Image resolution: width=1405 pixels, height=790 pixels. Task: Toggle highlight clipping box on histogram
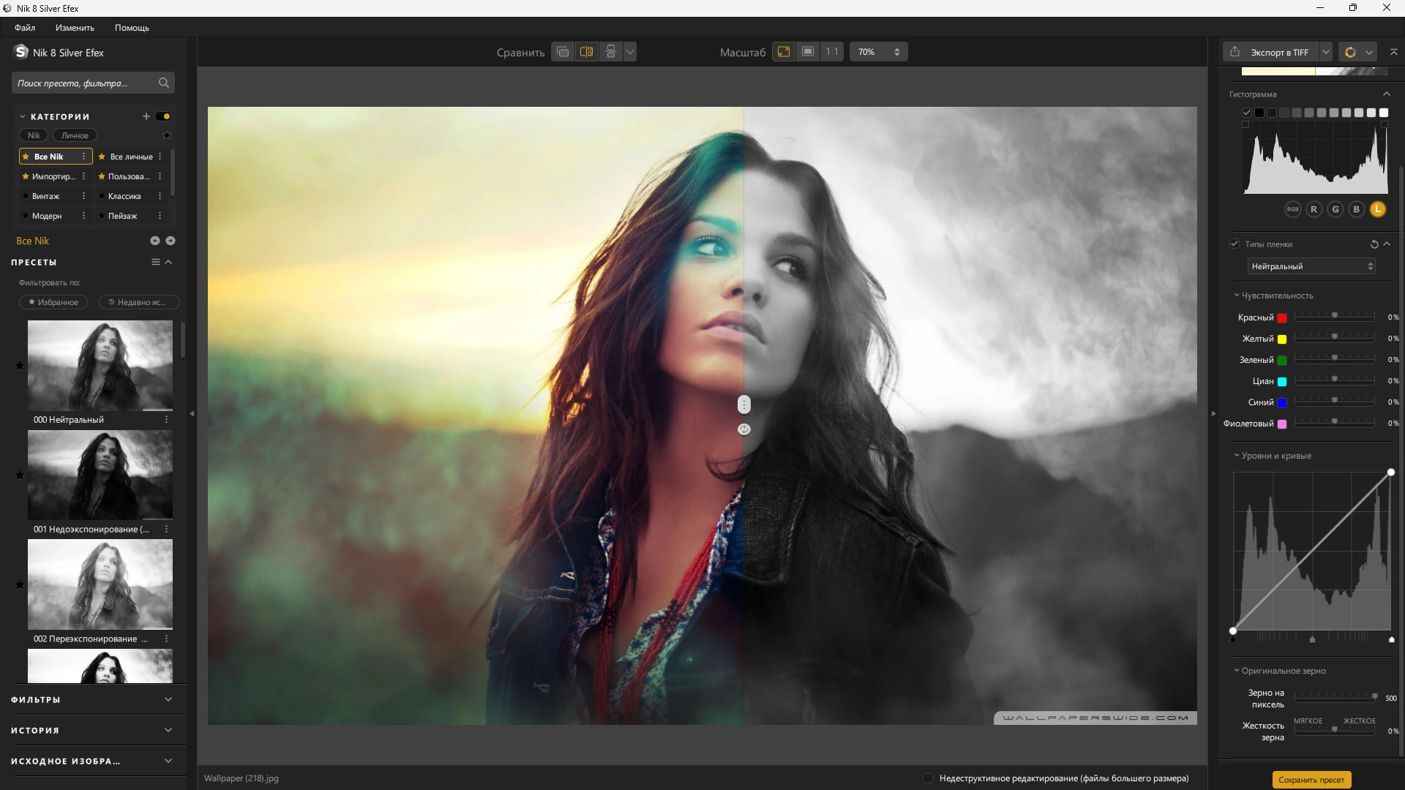point(1385,124)
